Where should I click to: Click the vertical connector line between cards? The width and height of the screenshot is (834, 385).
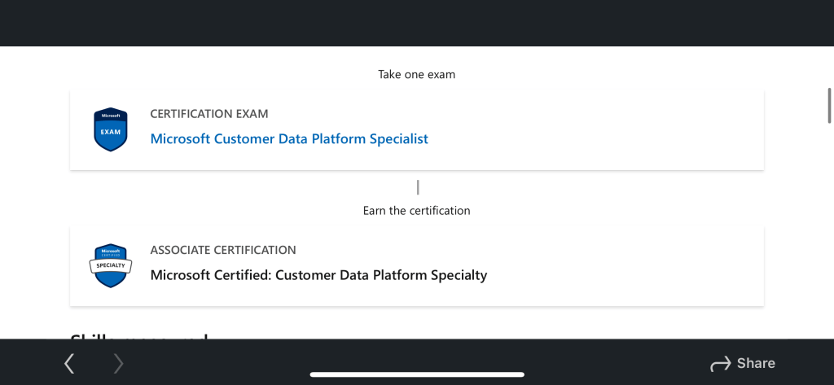point(418,187)
